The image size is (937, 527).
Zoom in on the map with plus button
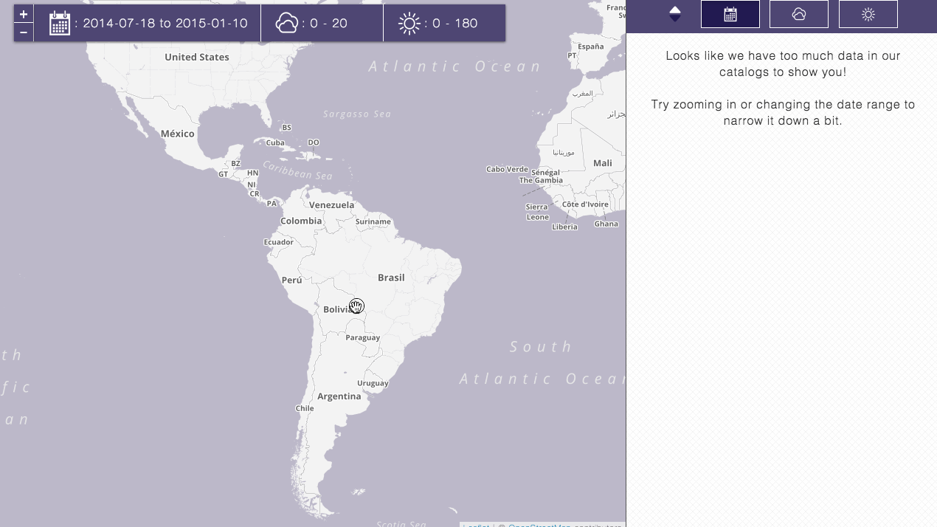pyautogui.click(x=24, y=14)
